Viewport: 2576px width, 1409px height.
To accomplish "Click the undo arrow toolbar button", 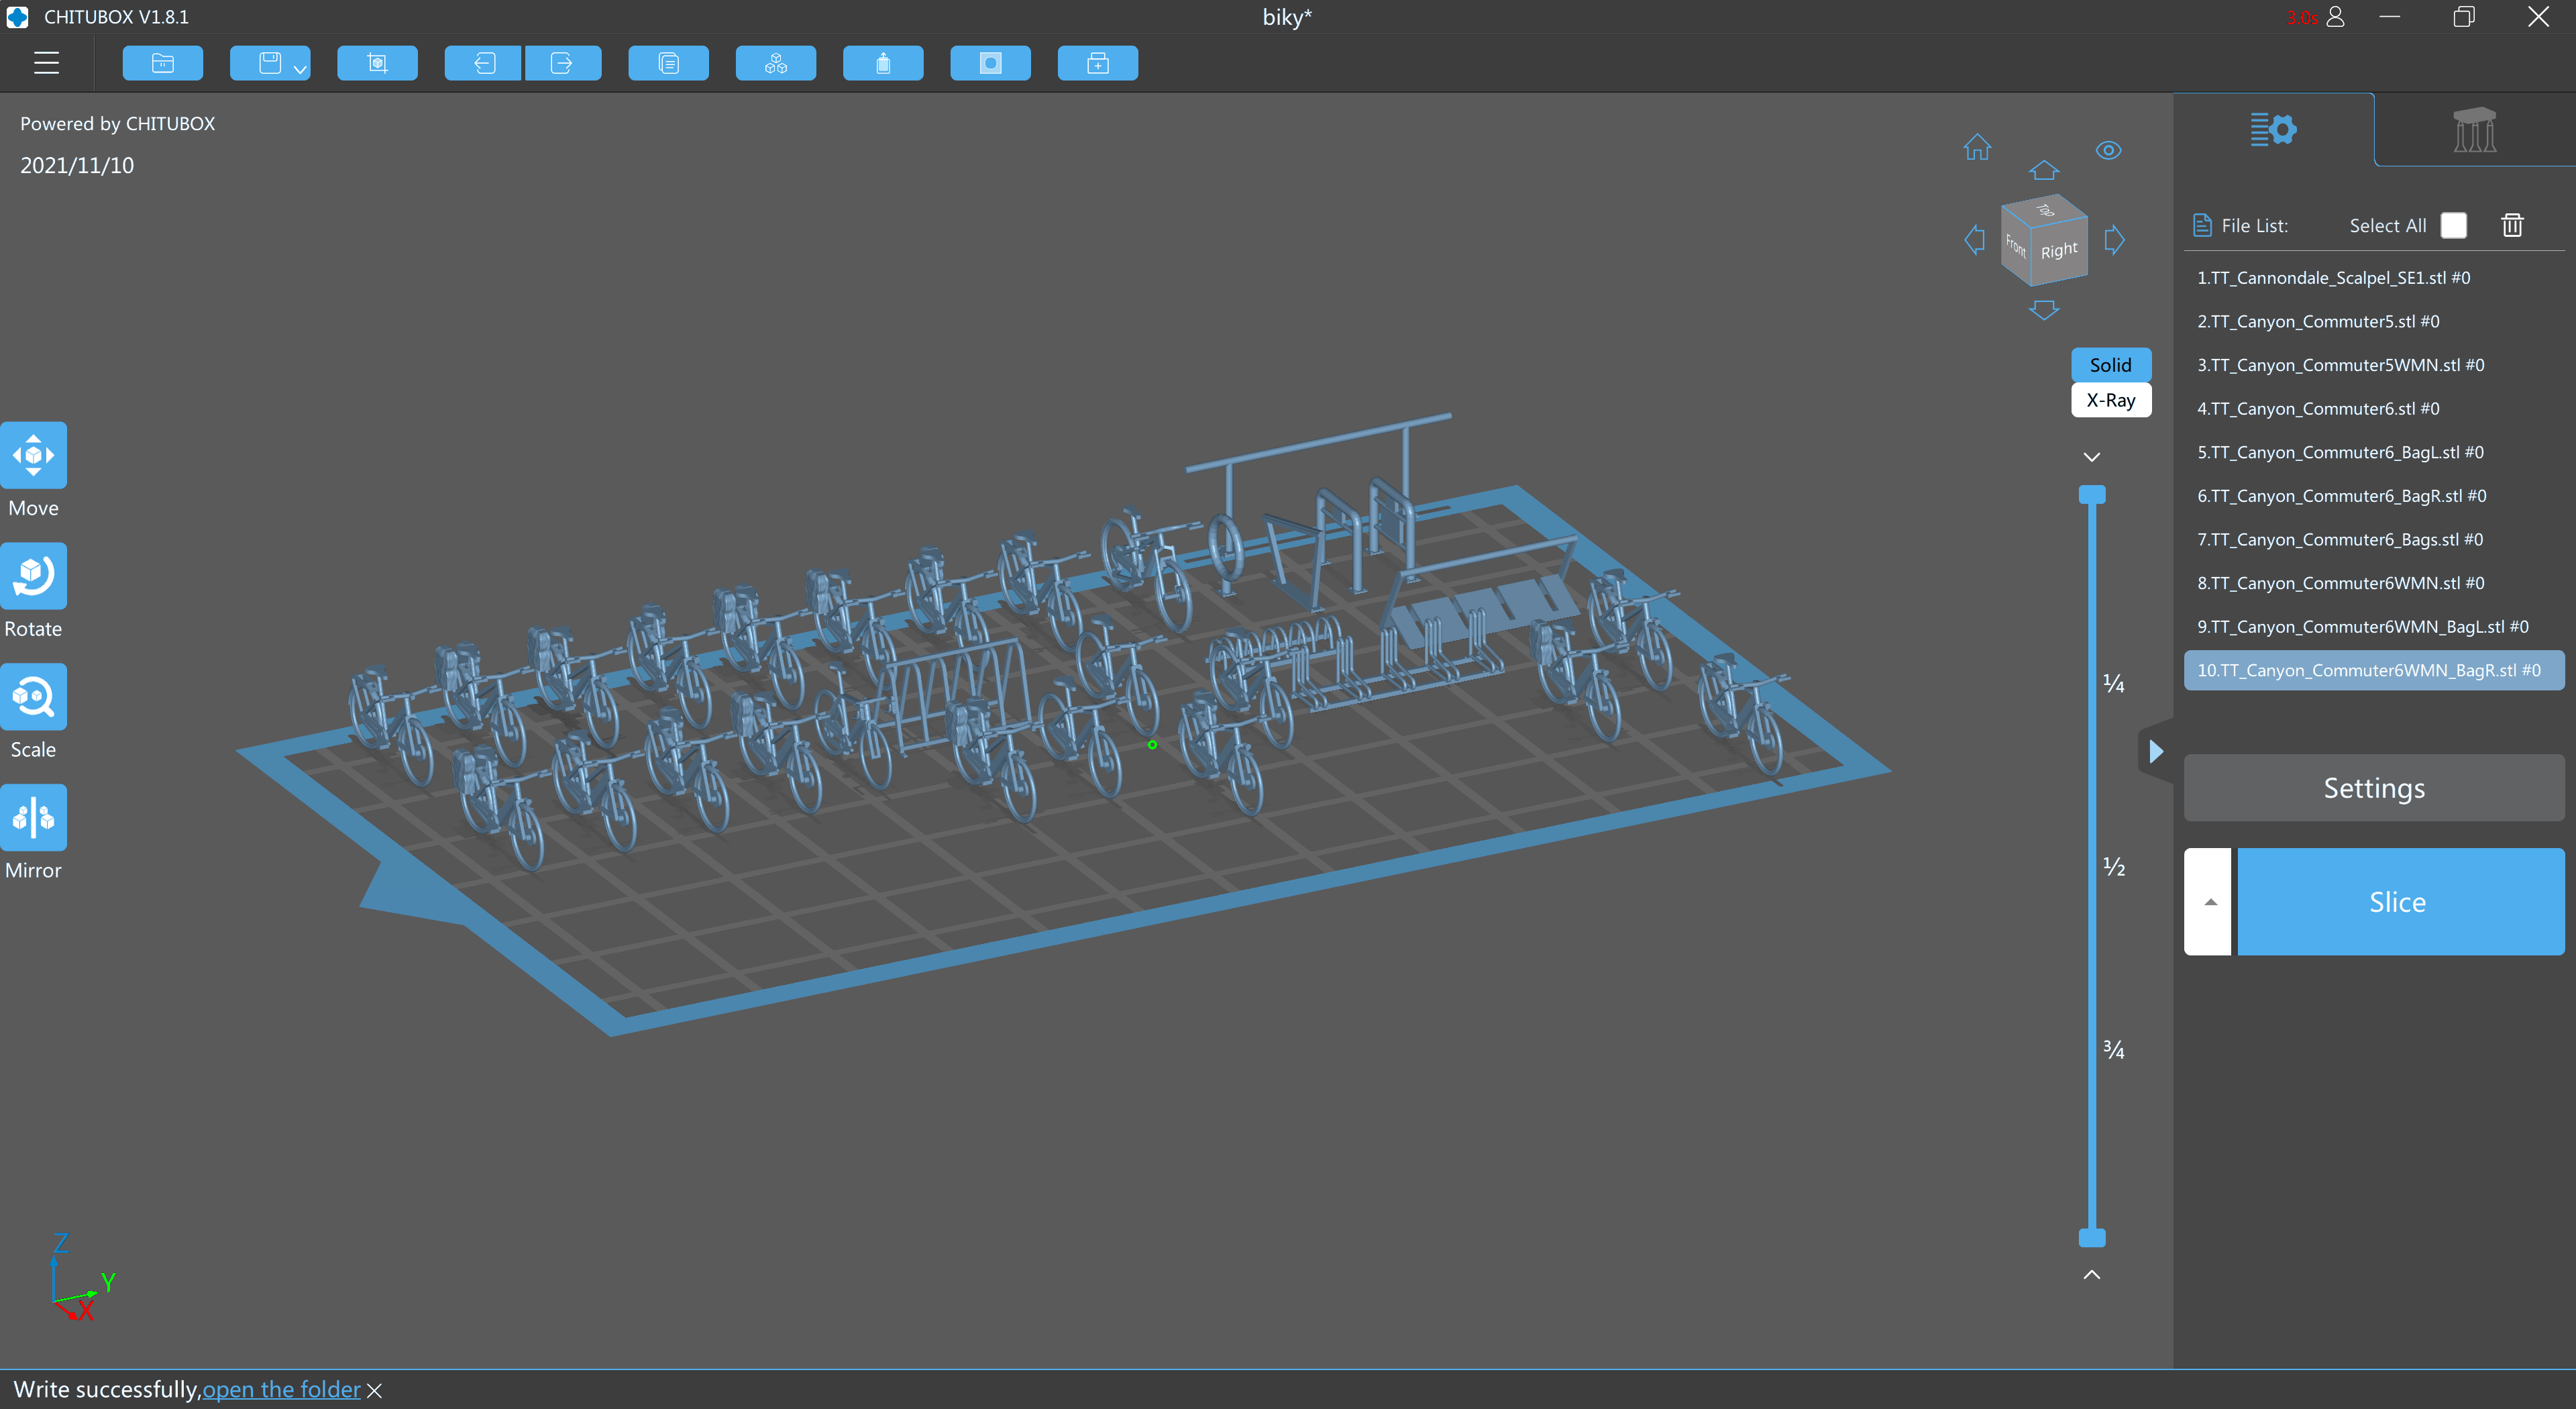I will coord(484,63).
